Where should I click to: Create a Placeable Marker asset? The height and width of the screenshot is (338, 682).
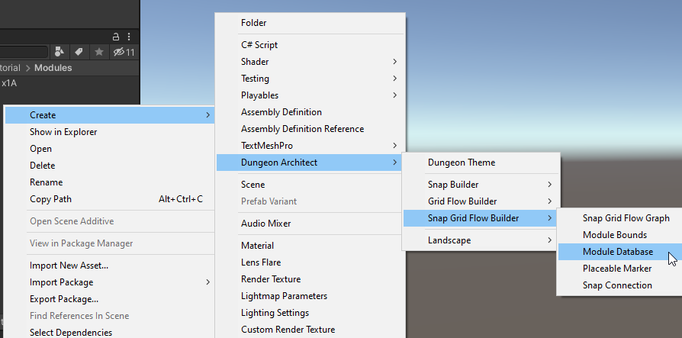620,269
